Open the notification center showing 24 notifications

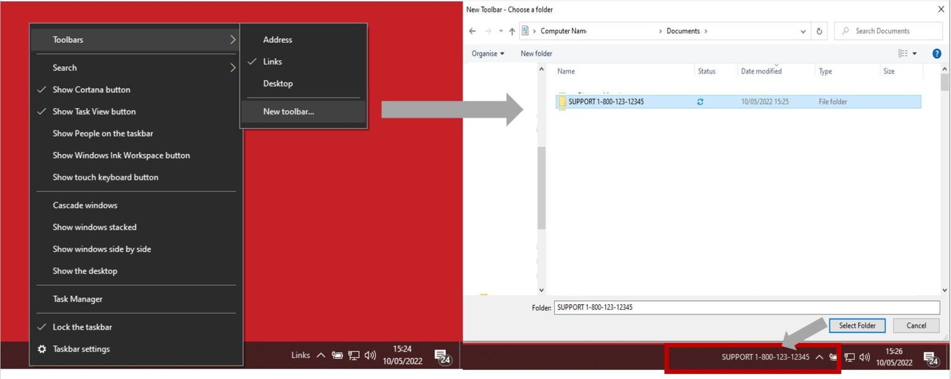[930, 357]
